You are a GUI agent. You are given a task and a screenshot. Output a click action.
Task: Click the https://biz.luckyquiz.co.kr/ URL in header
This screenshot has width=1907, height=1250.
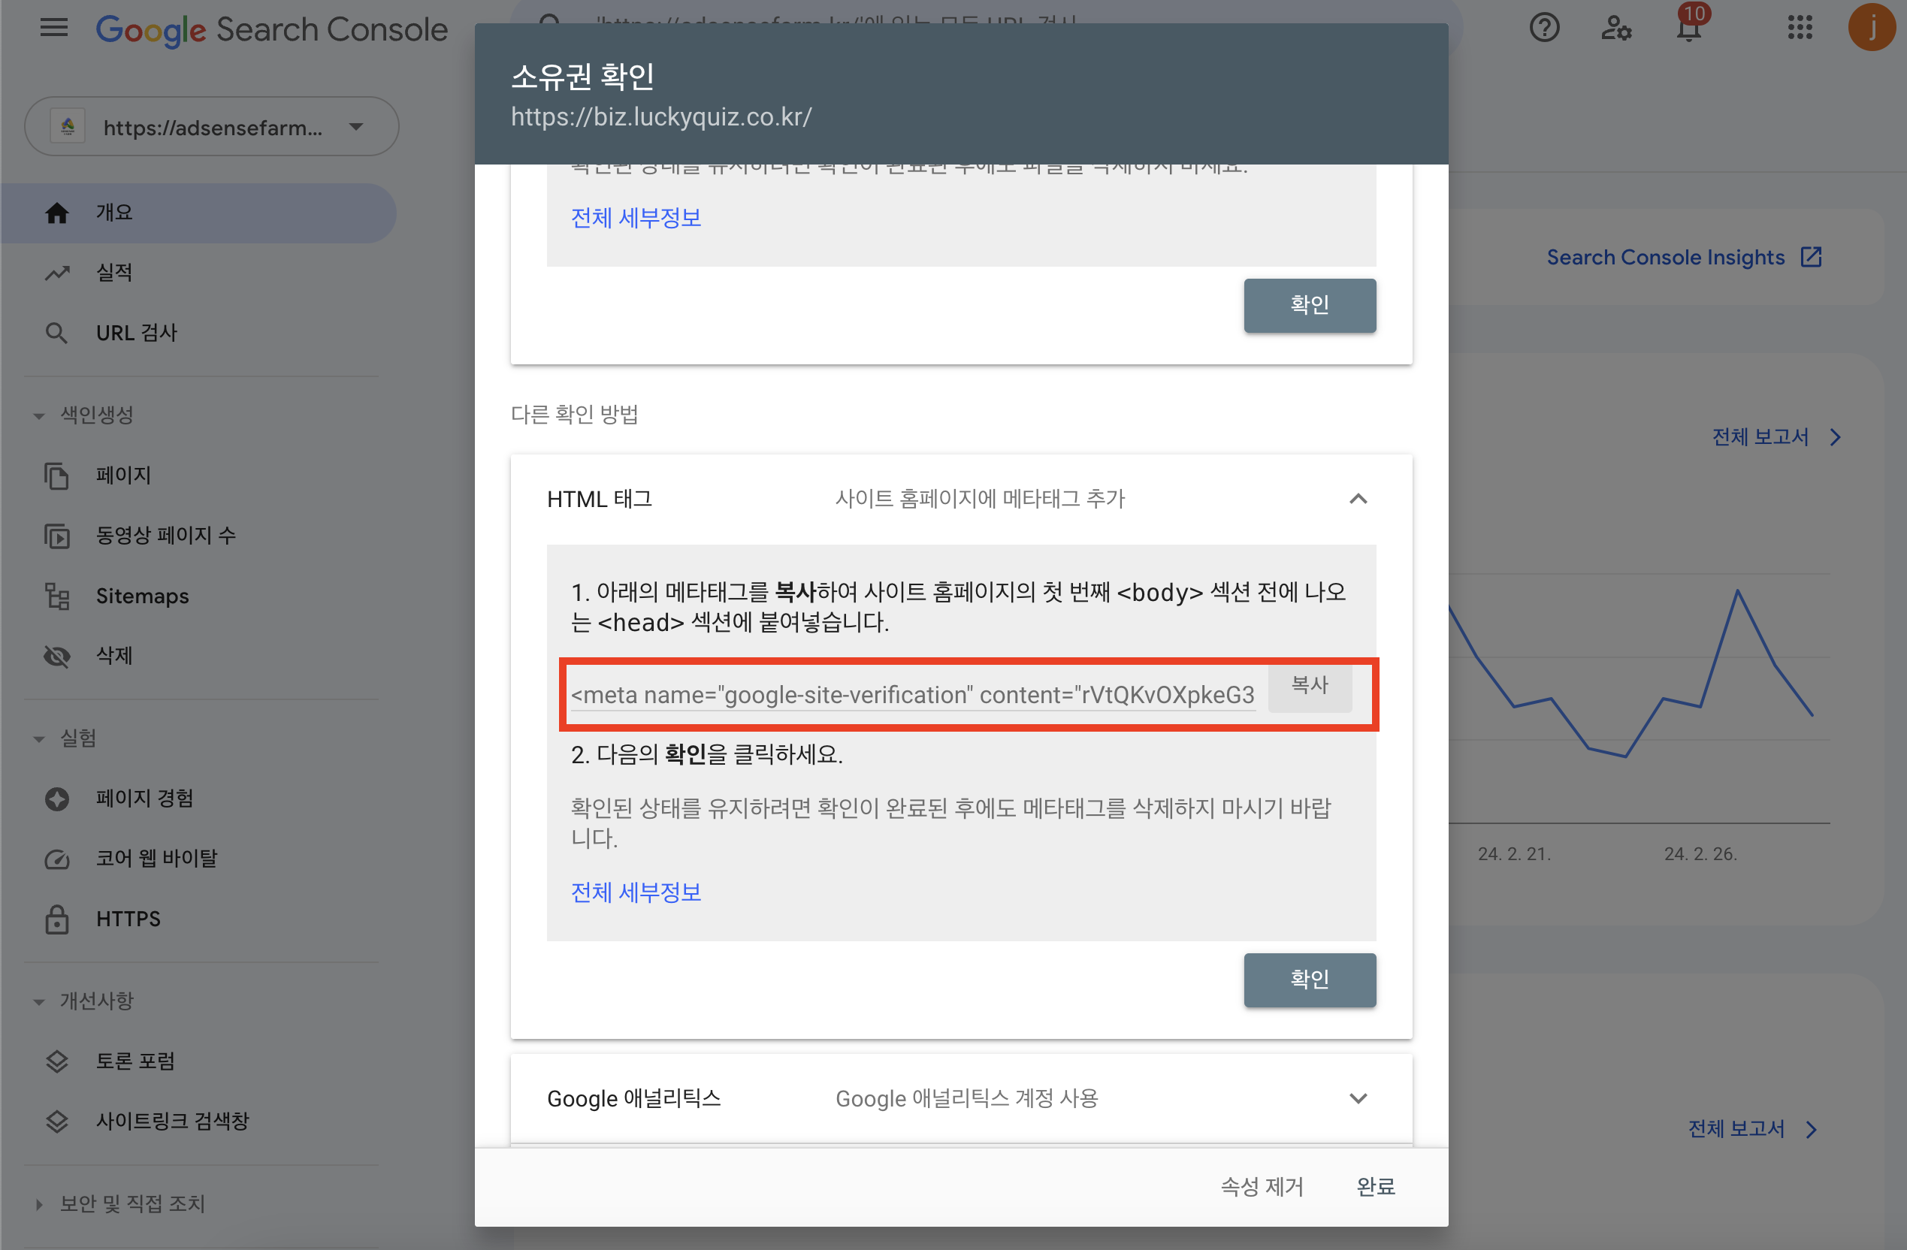point(661,117)
